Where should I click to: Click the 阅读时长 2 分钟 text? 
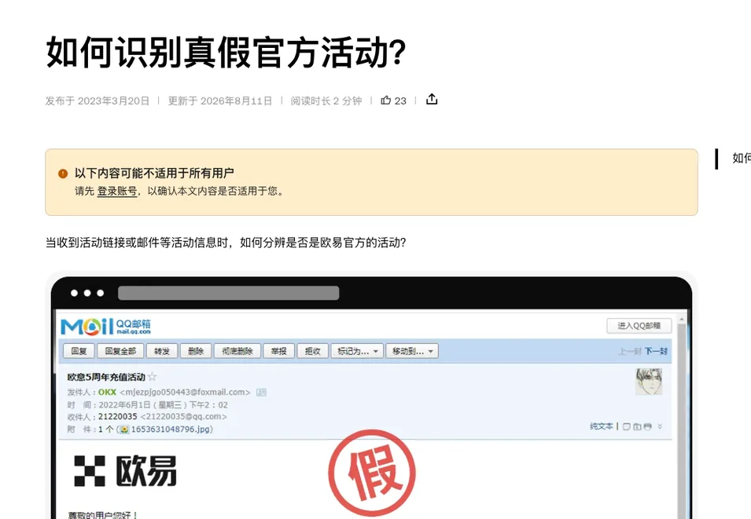pos(326,101)
